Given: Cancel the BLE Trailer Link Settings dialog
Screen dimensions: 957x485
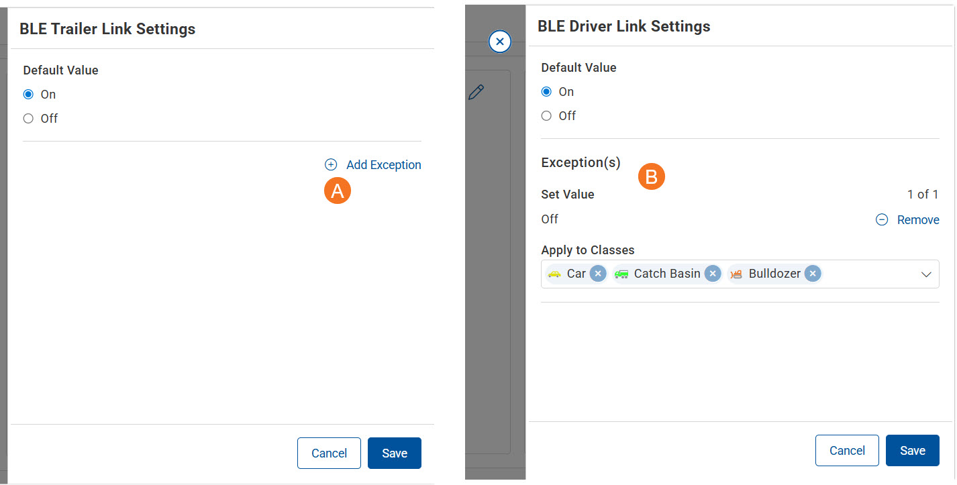Looking at the screenshot, I should click(x=329, y=453).
